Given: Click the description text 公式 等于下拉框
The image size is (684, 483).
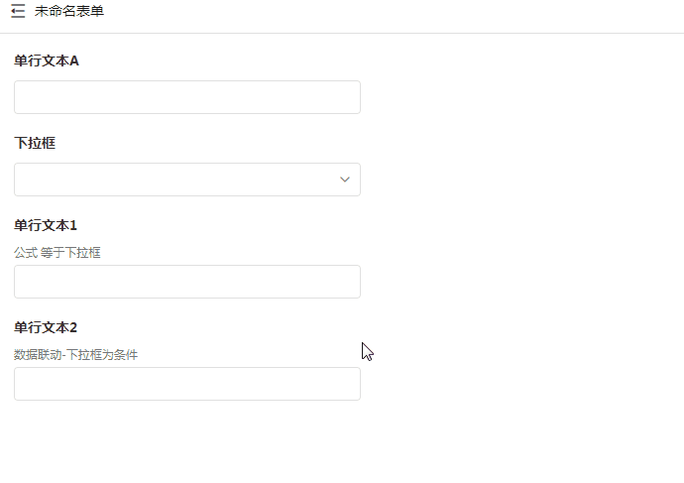Looking at the screenshot, I should coord(57,252).
